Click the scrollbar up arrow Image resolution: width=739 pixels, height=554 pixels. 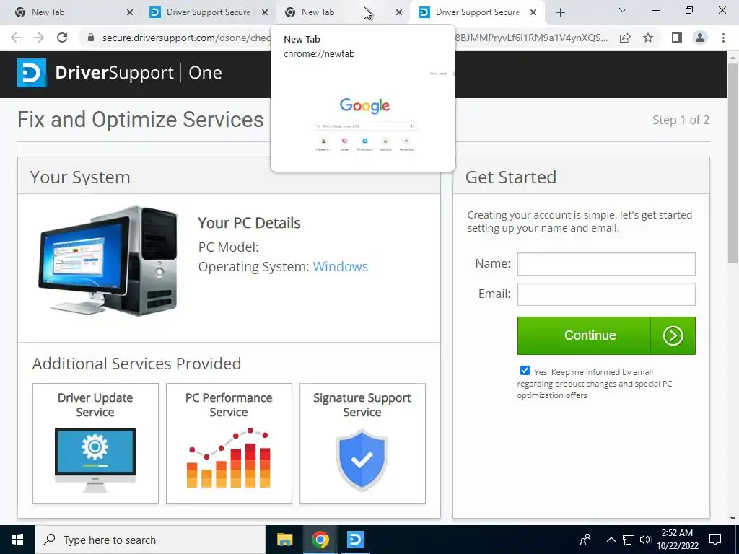pyautogui.click(x=733, y=56)
